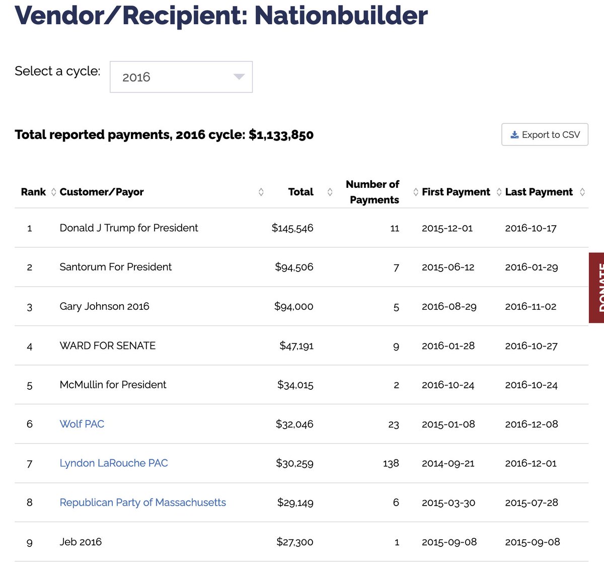The image size is (604, 562).
Task: Select Santorum For President payor name
Action: coord(116,267)
